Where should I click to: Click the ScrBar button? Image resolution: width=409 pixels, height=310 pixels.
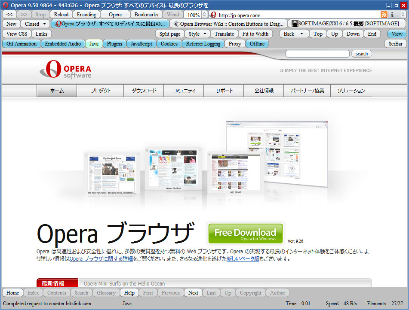click(x=395, y=44)
